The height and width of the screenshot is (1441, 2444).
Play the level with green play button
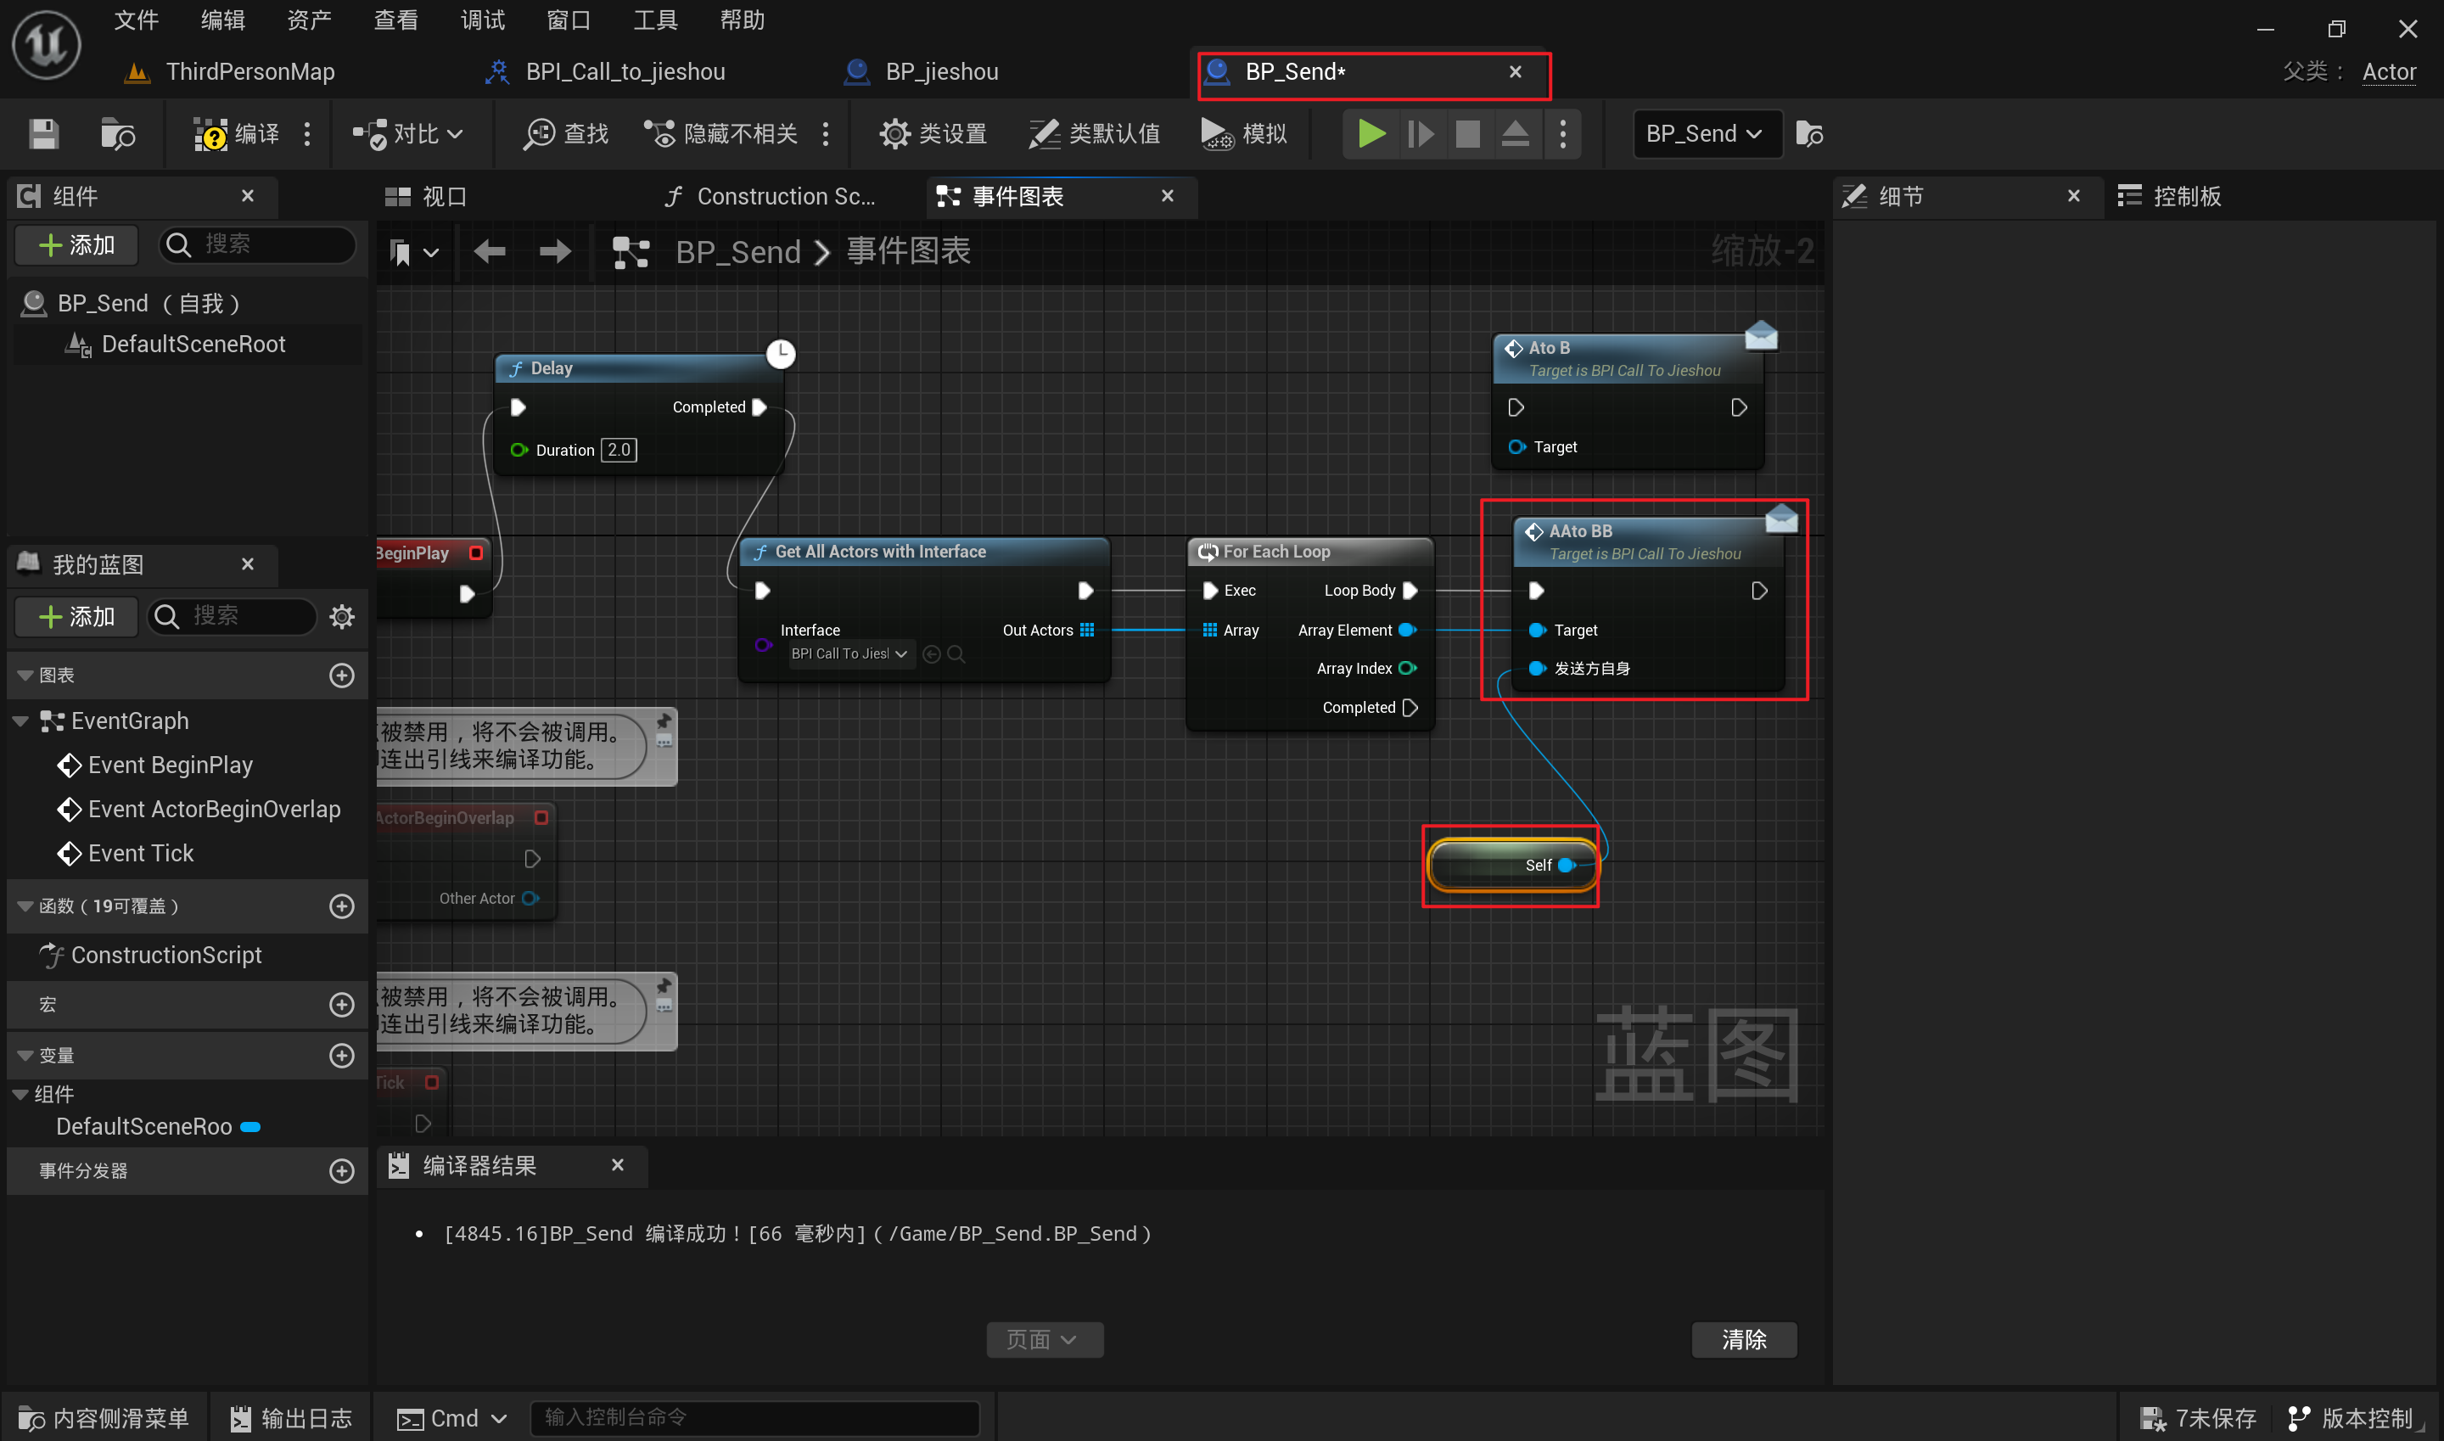click(1371, 134)
